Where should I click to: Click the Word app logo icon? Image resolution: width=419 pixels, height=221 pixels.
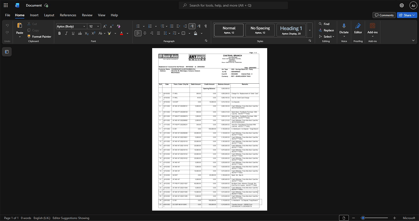(17, 5)
